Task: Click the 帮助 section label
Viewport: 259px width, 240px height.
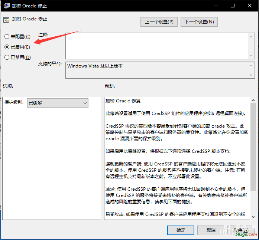Action: pyautogui.click(x=110, y=86)
